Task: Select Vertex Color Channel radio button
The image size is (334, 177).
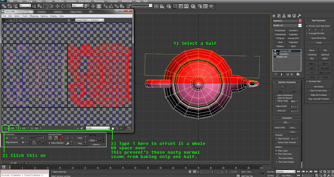Action: (x=276, y=142)
